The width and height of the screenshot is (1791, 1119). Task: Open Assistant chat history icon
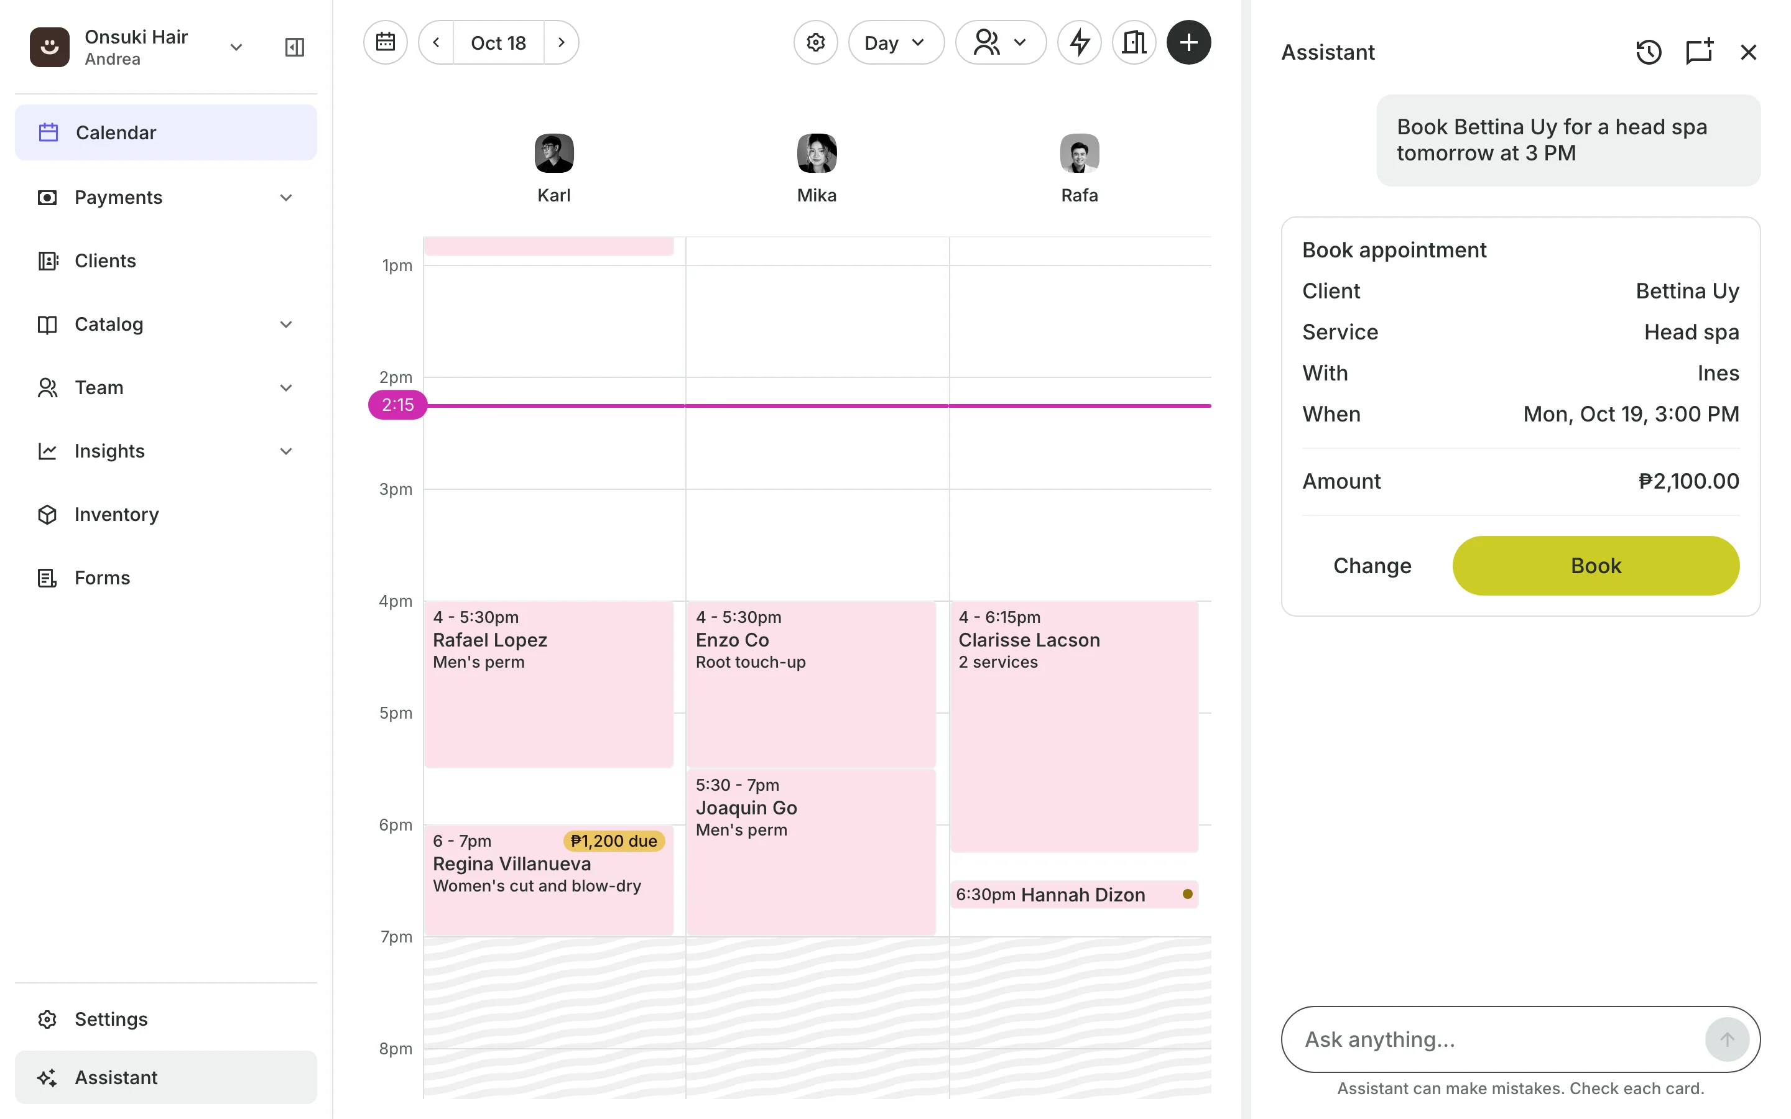[1648, 52]
